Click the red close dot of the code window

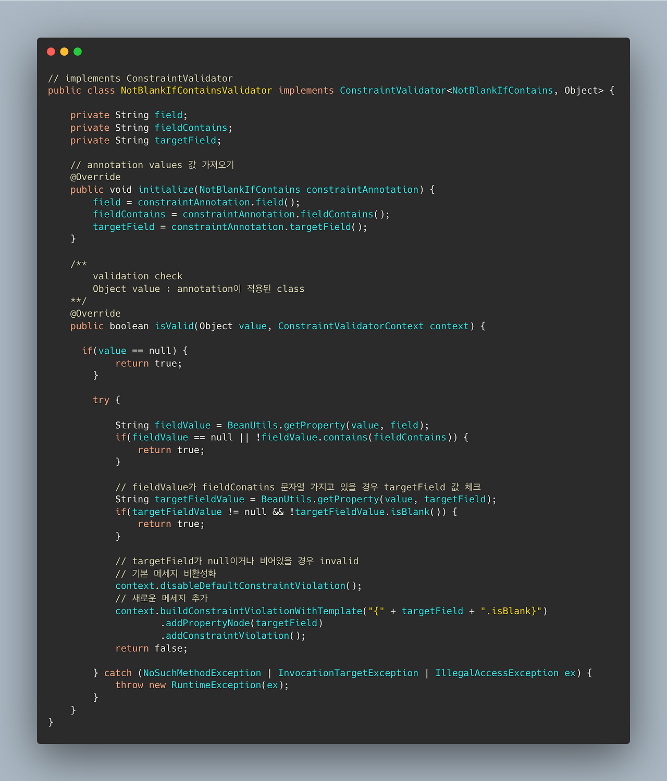coord(51,52)
